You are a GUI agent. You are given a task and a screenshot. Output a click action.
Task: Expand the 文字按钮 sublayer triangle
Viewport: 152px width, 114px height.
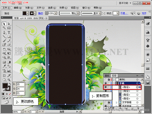click(x=117, y=102)
